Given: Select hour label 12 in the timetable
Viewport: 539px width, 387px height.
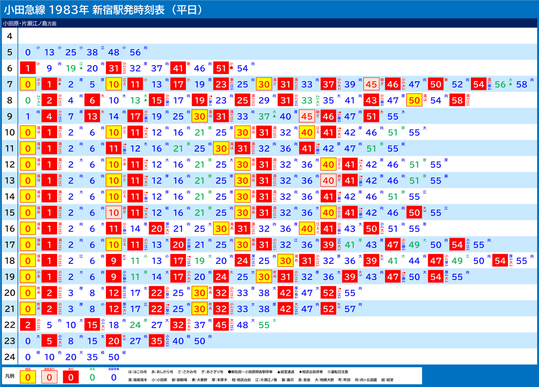Looking at the screenshot, I should 9,165.
